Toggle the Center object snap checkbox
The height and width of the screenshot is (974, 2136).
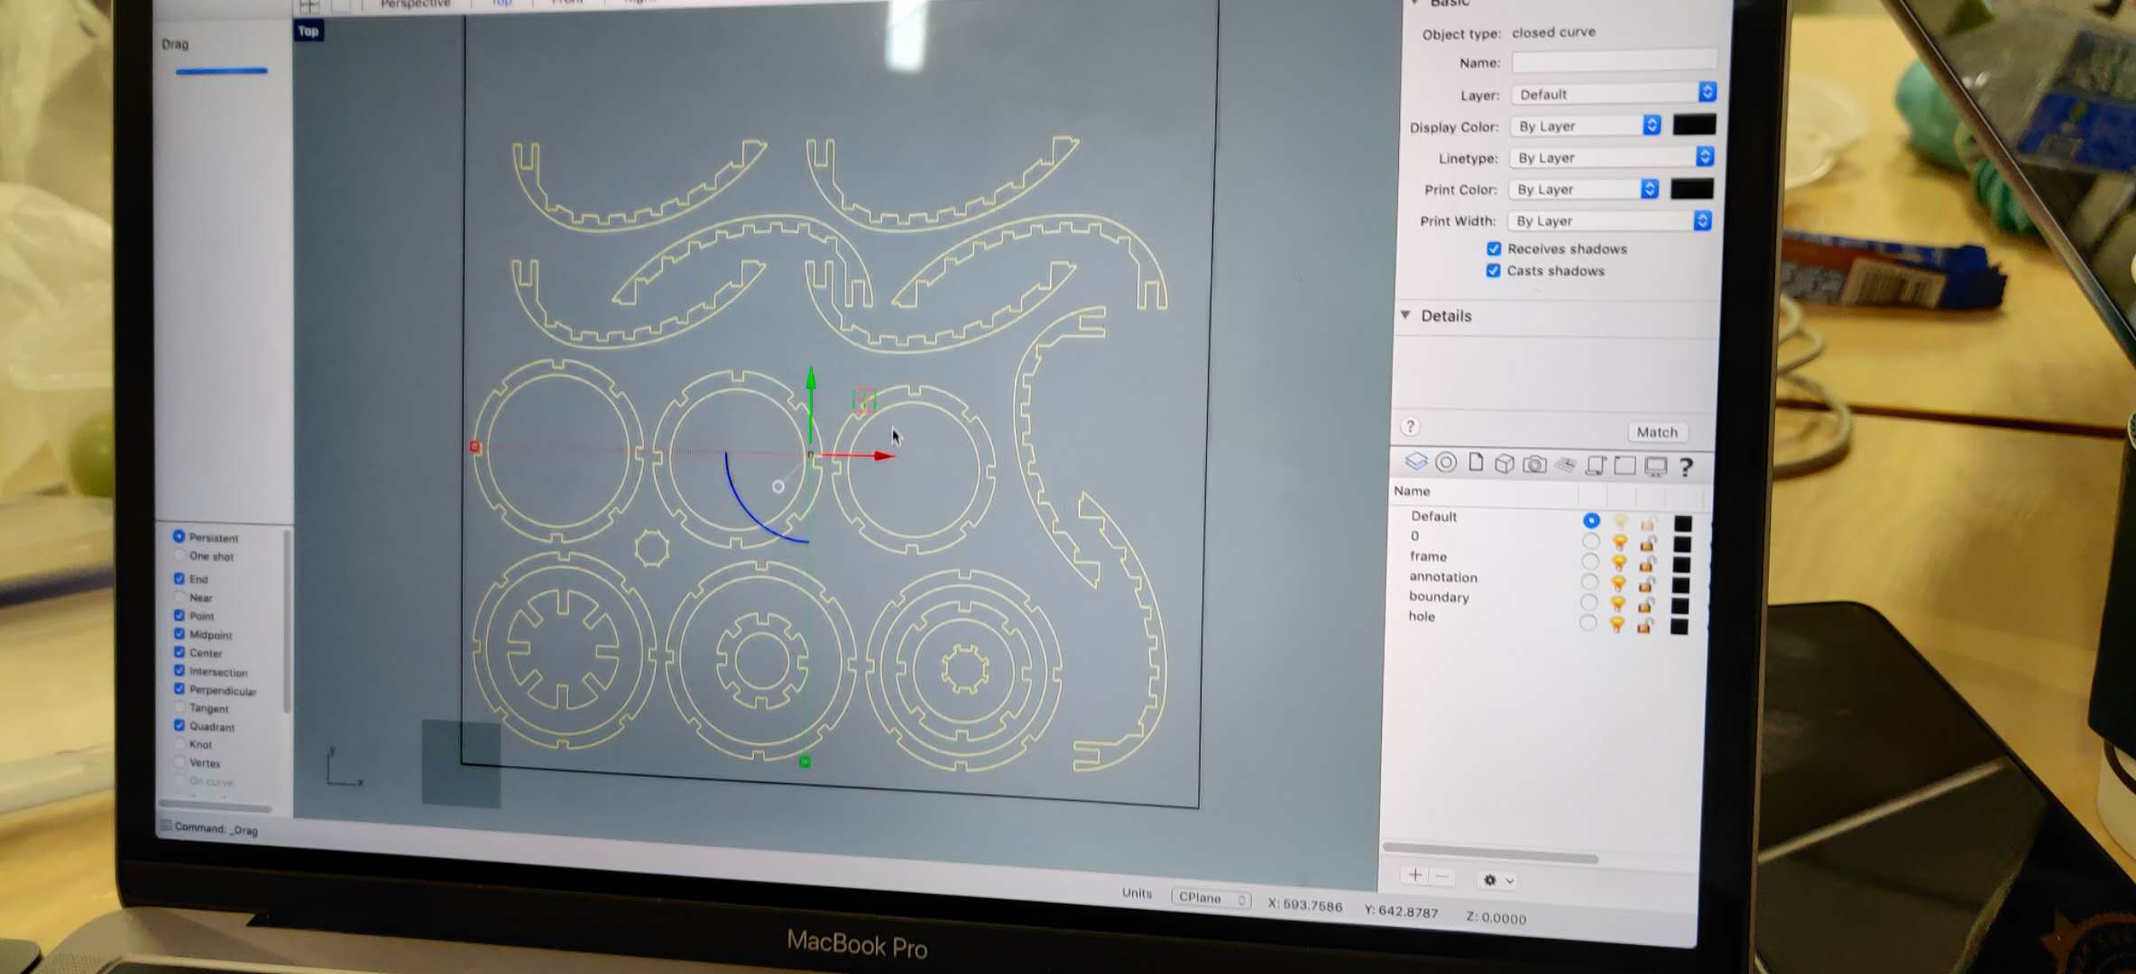coord(179,651)
